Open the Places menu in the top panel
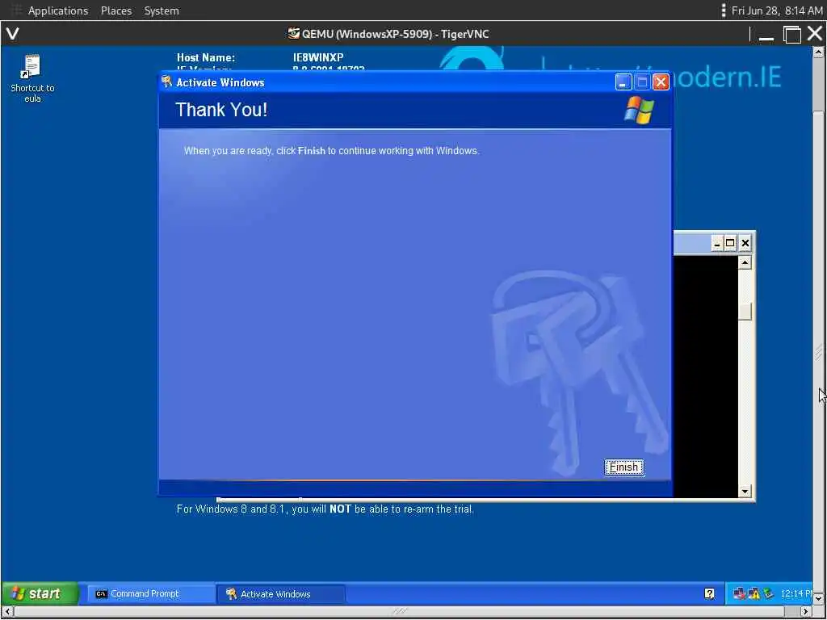Screen dimensions: 827x620 coord(116,10)
